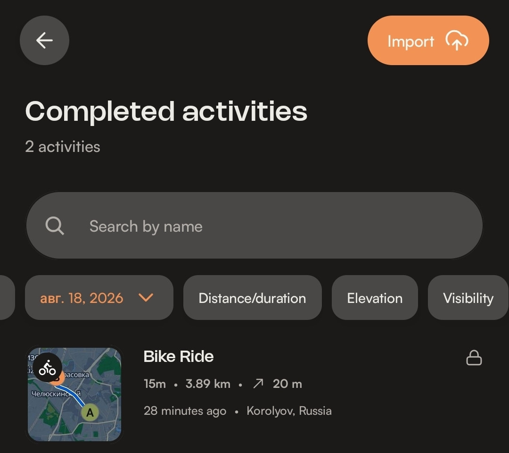Select the Elevation filter chip
This screenshot has height=453, width=509.
point(375,298)
